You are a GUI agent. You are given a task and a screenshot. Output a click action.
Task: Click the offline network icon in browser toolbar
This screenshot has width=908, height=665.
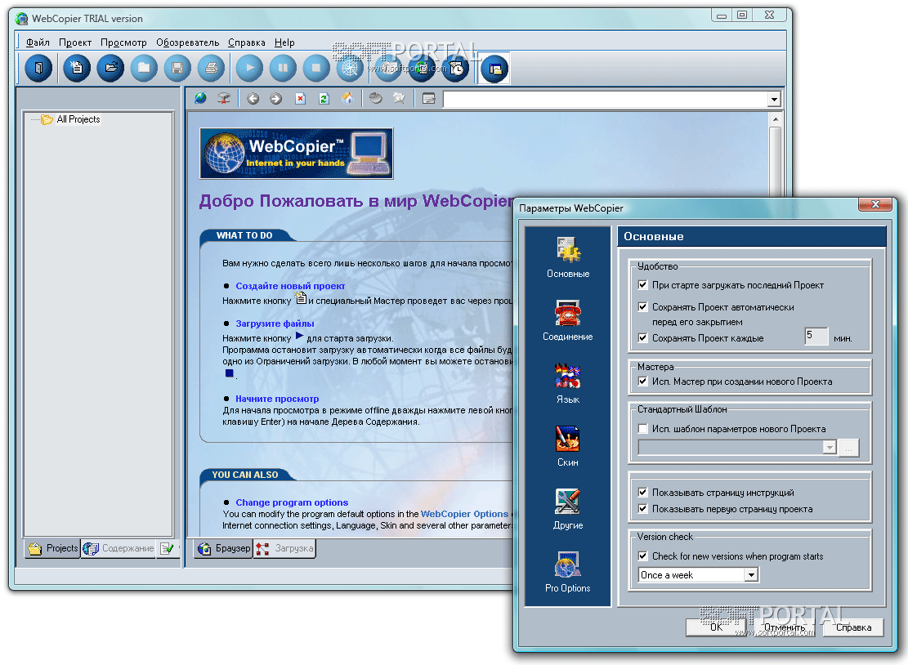pos(223,98)
